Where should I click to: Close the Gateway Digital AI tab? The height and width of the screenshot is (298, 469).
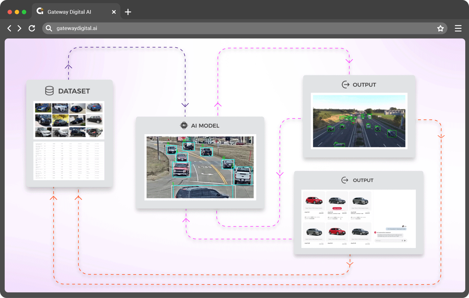[x=114, y=12]
